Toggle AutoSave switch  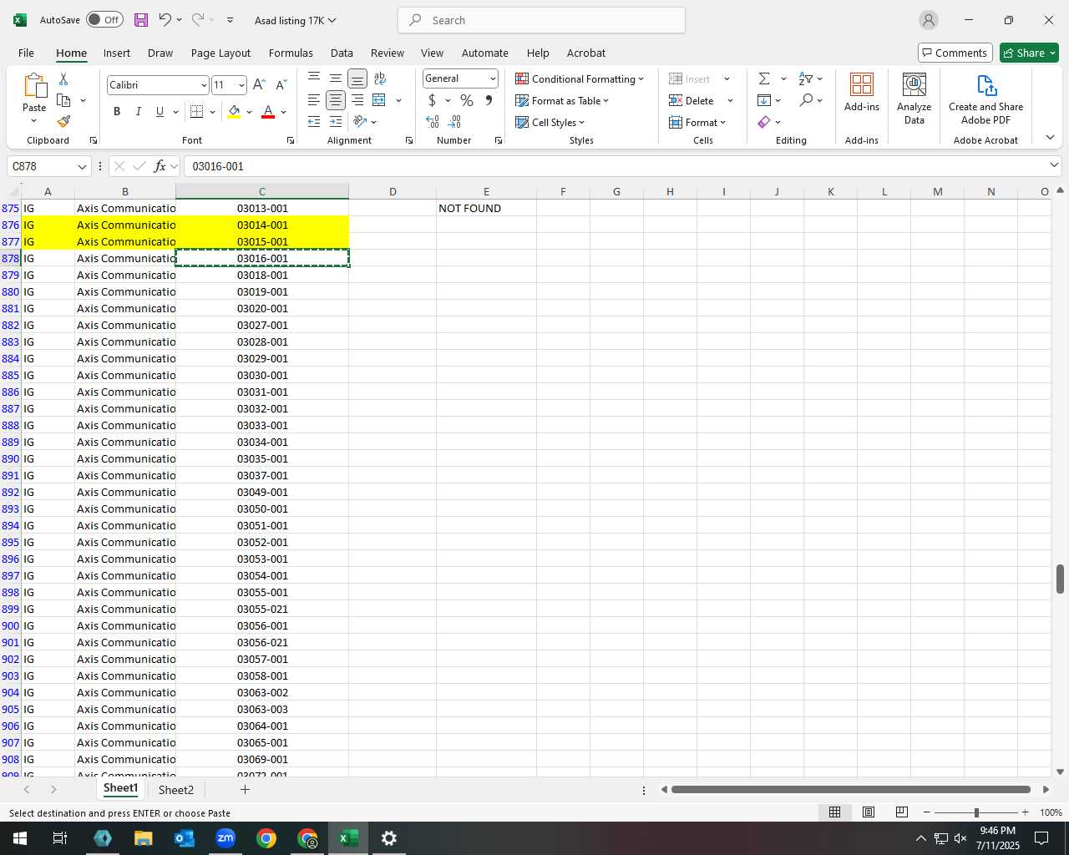point(104,20)
